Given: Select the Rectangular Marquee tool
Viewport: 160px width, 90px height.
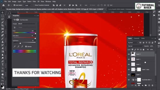Looking at the screenshot, I should click(2, 16).
